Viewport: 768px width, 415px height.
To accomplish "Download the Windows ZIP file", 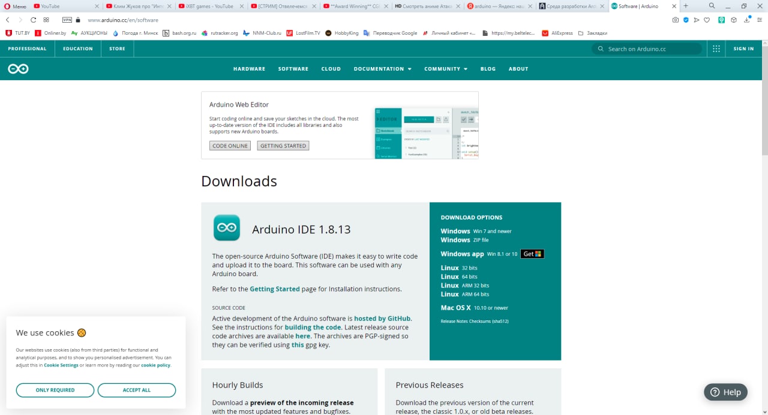I will [465, 240].
